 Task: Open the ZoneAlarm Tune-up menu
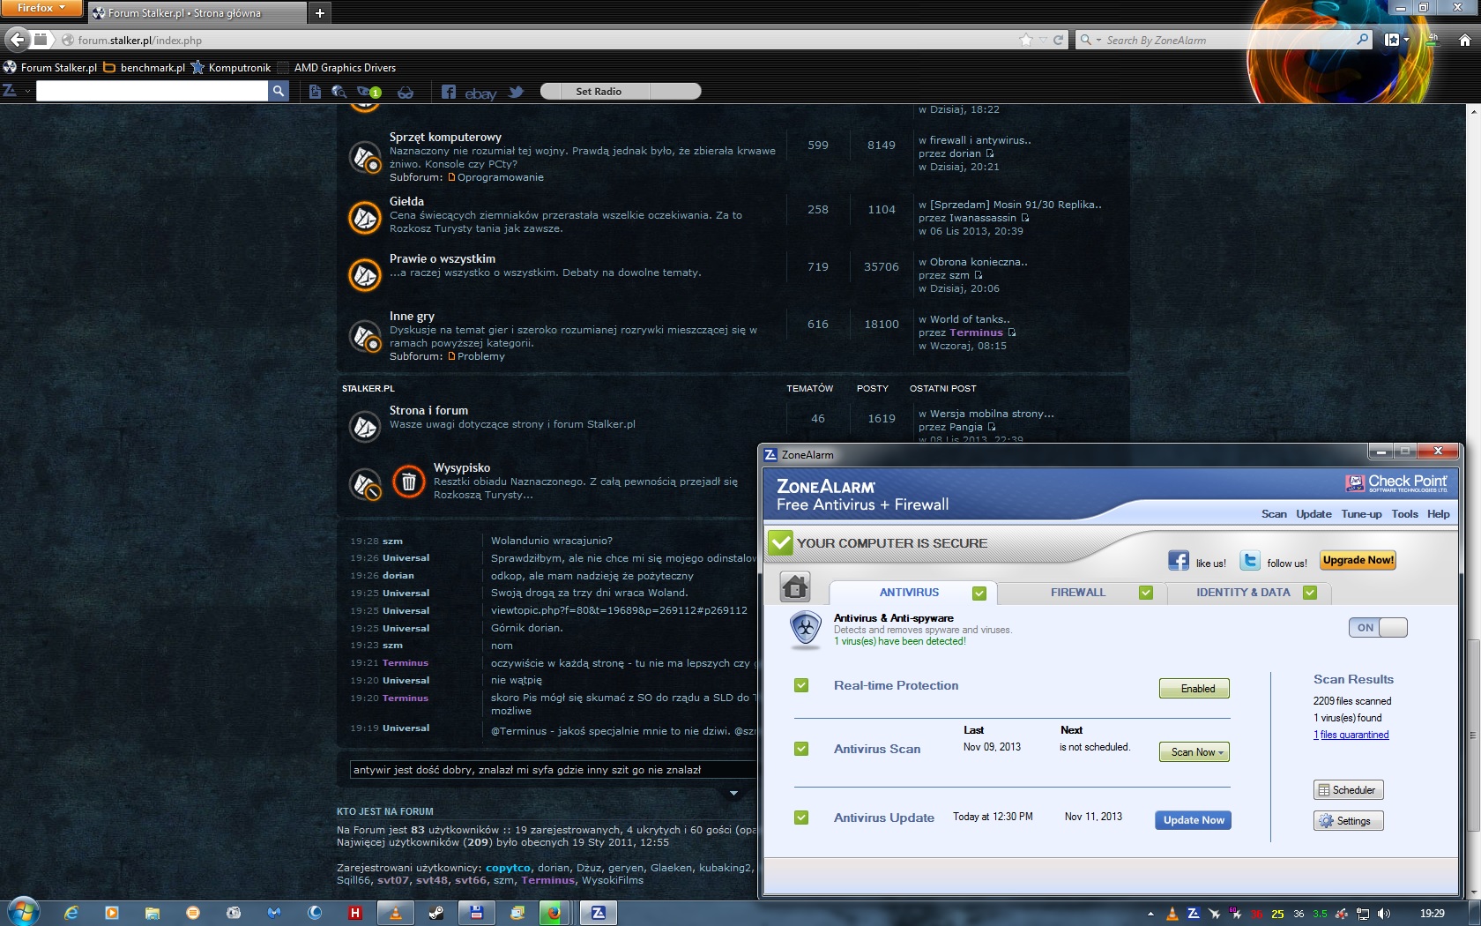1361,514
